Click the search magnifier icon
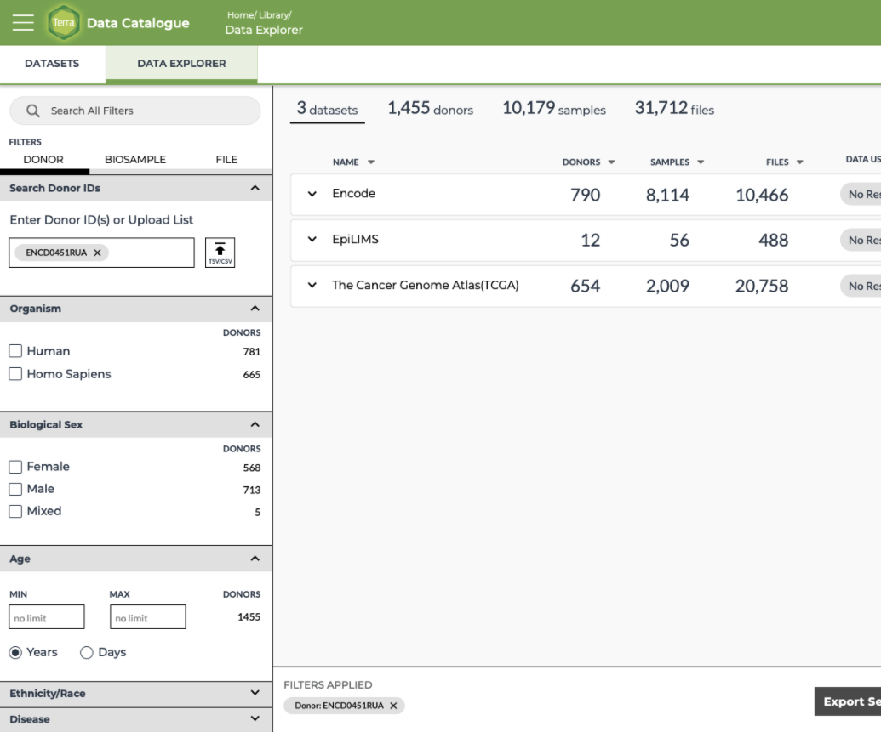881x732 pixels. click(x=33, y=111)
